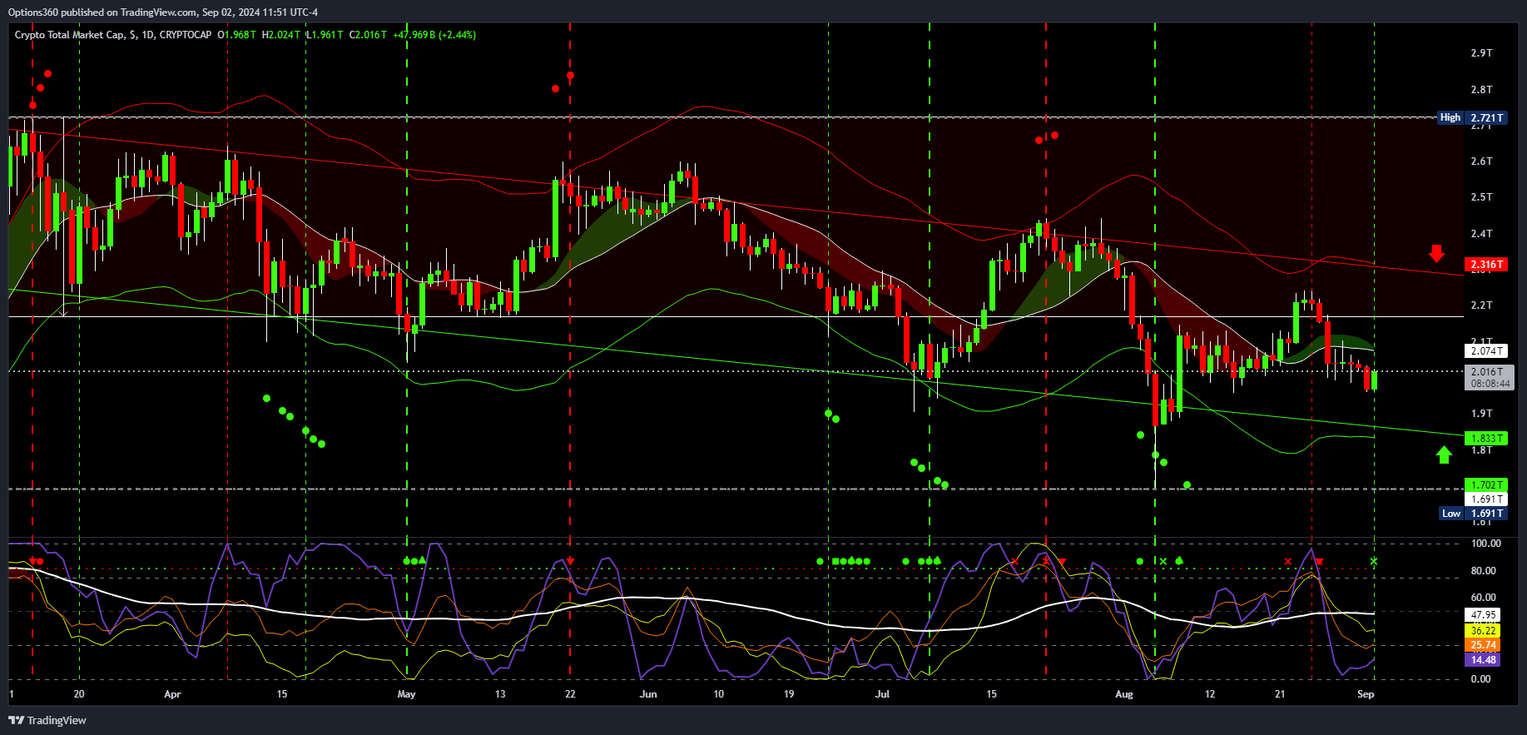Click the 1.8T mark on price axis

[1481, 450]
